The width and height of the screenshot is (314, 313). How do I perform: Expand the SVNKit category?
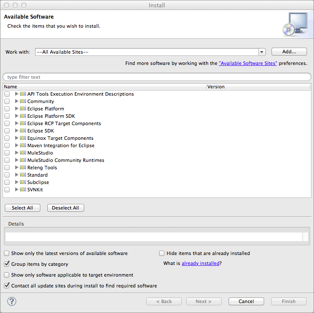point(16,189)
